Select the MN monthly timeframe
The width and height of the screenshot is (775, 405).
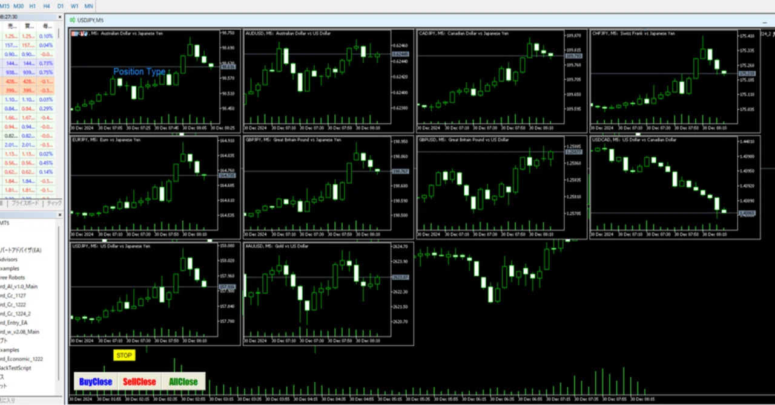point(89,5)
